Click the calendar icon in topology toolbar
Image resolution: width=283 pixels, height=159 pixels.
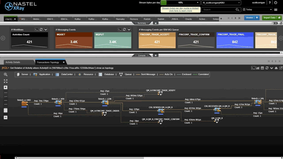point(262,68)
